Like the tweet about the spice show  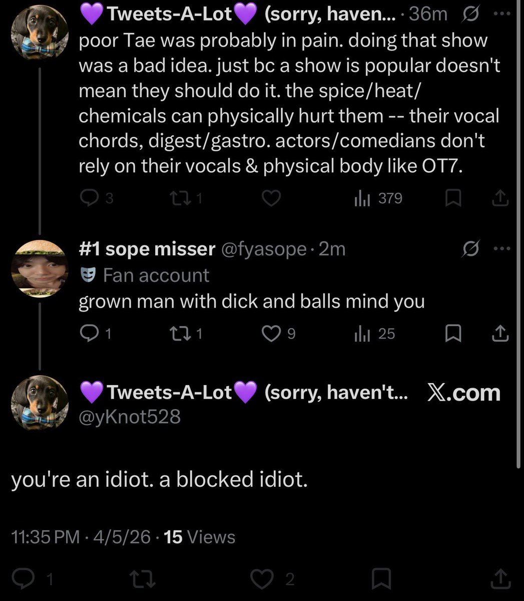(271, 199)
